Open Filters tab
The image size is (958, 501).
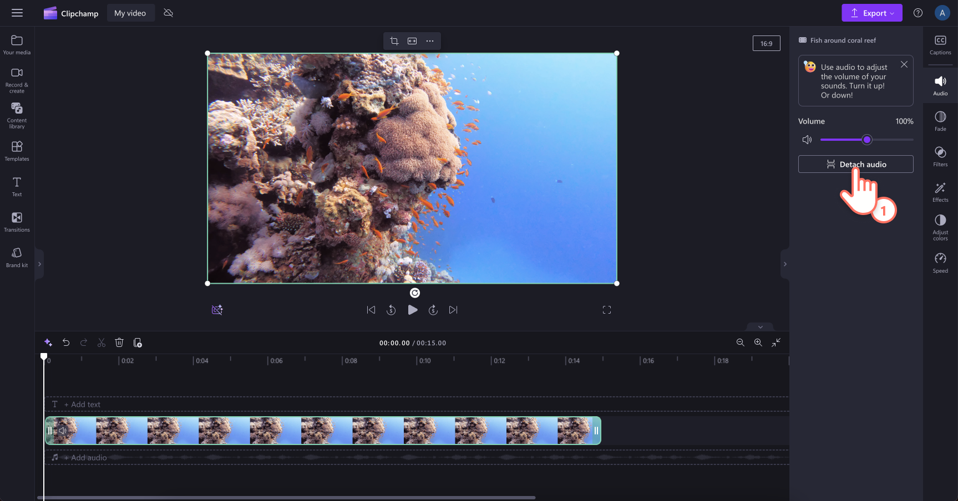tap(940, 156)
